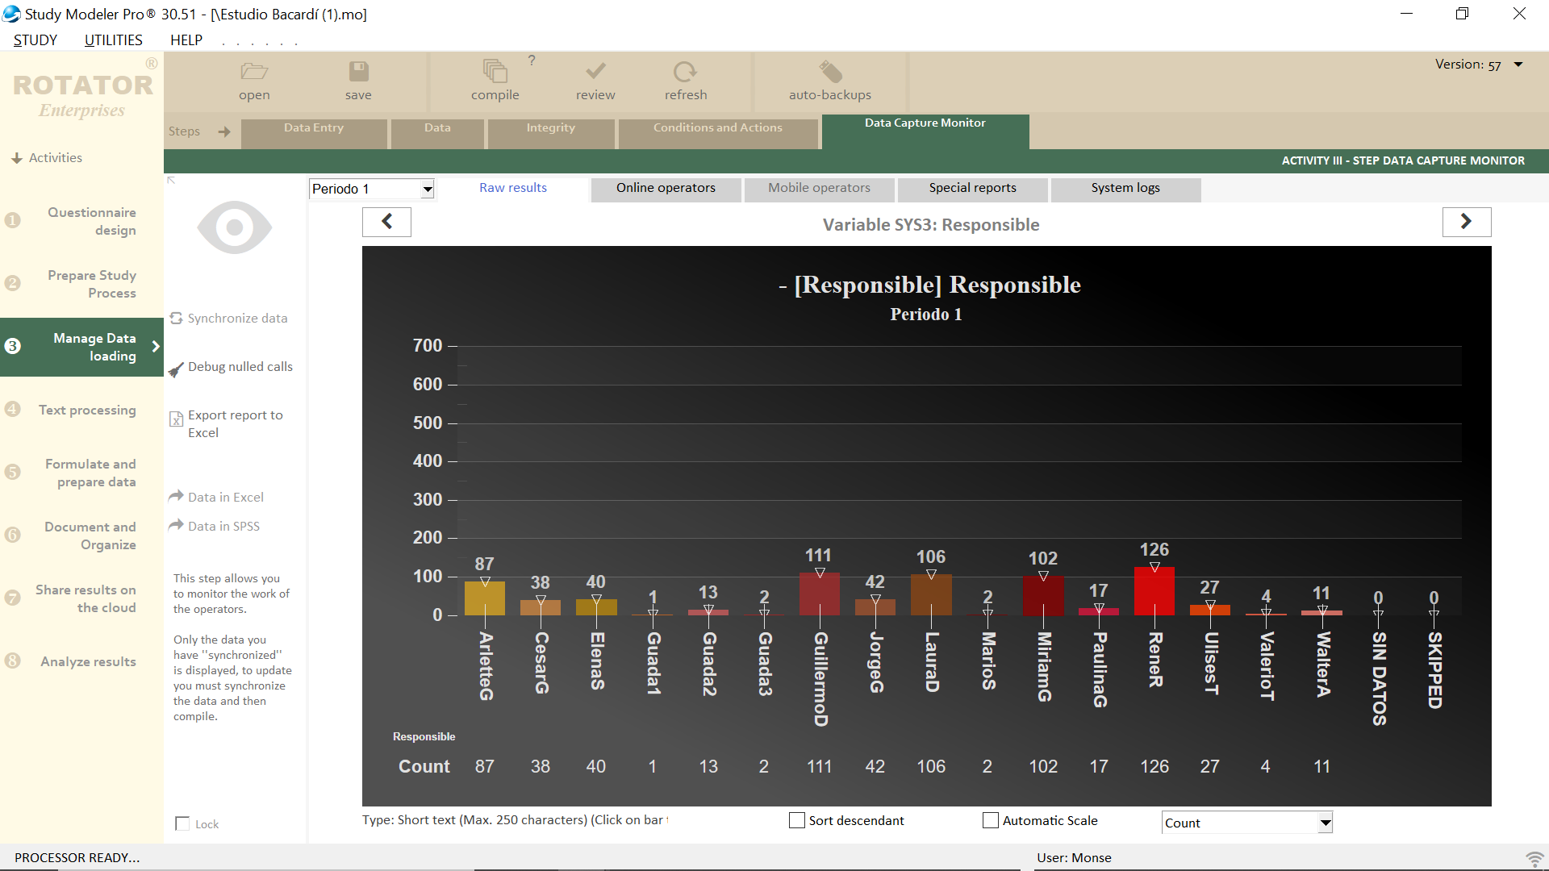
Task: Advance to the next variable chart
Action: coord(1467,221)
